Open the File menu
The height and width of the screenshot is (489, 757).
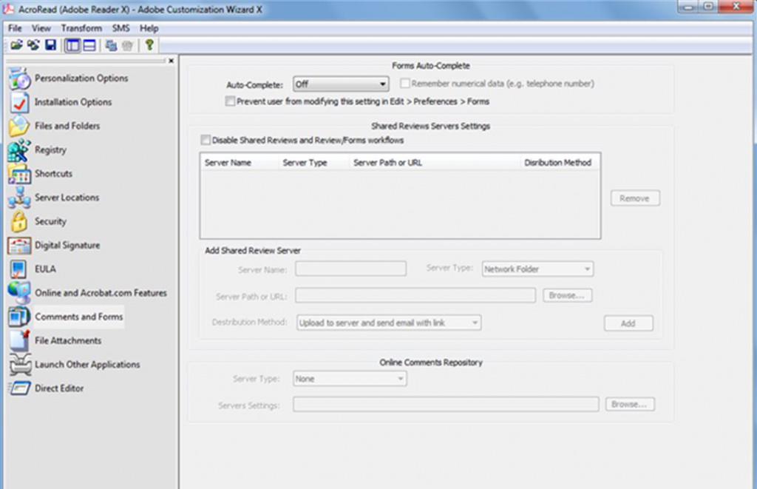[15, 28]
